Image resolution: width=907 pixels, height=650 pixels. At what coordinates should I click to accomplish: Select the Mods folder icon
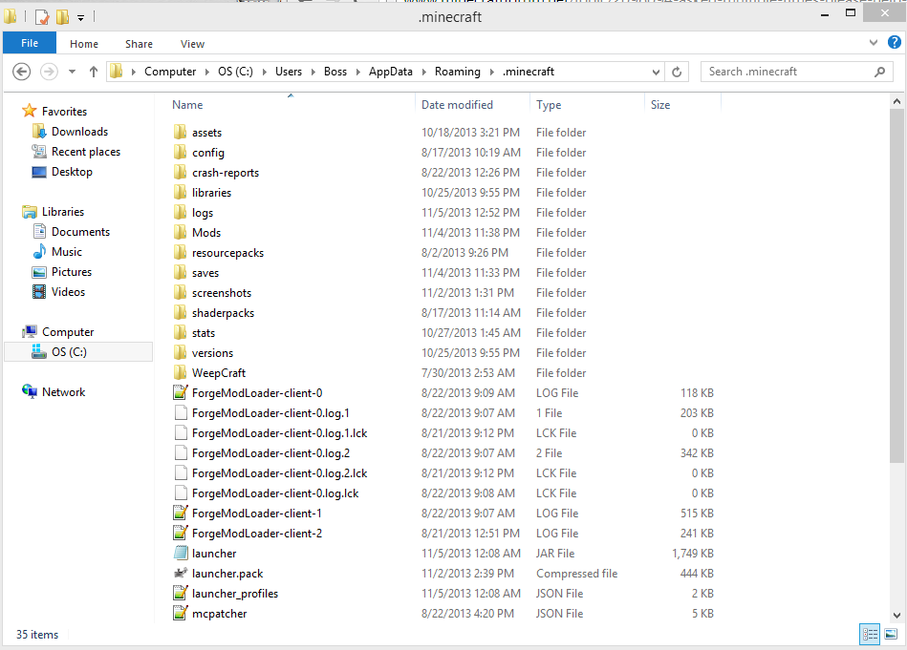(x=181, y=232)
